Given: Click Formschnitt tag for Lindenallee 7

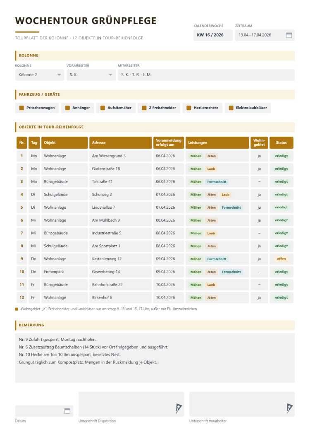Looking at the screenshot, I should [x=231, y=207].
